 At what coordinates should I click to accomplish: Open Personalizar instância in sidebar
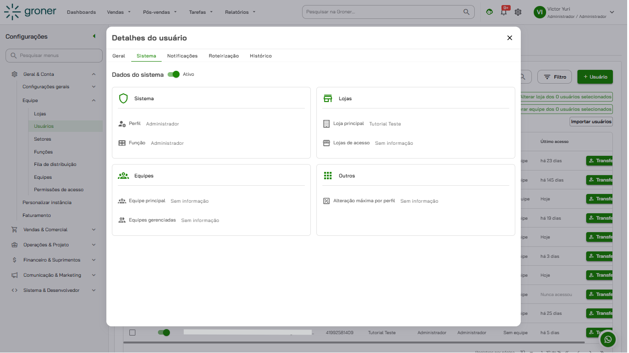47,202
